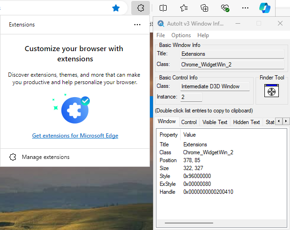The image size is (290, 230).
Task: Click the window Class field Chrome_WidgetWin_2
Action: click(232, 65)
